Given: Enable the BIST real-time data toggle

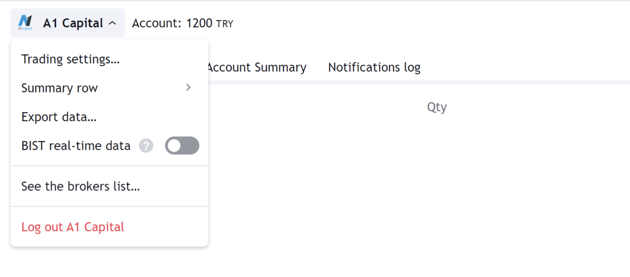Looking at the screenshot, I should click(x=182, y=146).
